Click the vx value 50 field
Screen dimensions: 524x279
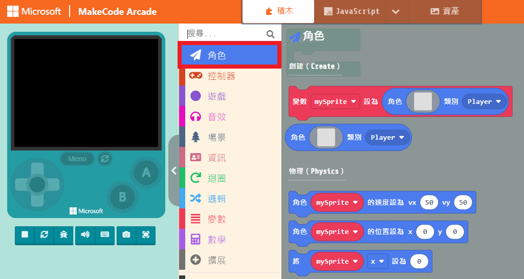click(429, 203)
